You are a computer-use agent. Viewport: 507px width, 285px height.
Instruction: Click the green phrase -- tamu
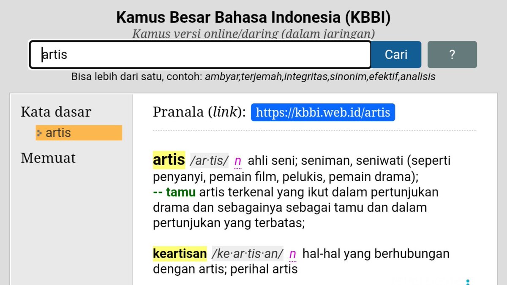[174, 193]
